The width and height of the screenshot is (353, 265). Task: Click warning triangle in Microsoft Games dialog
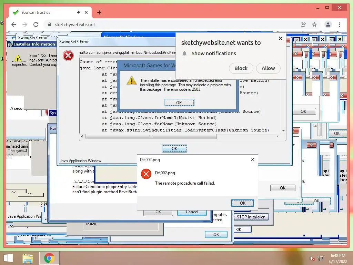pos(131,80)
